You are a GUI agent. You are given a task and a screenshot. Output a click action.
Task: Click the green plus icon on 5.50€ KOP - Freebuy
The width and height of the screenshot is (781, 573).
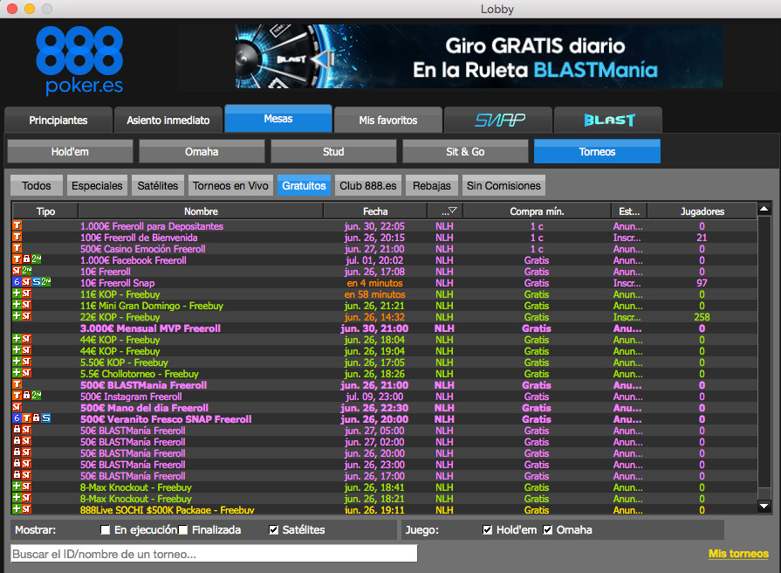pyautogui.click(x=17, y=362)
